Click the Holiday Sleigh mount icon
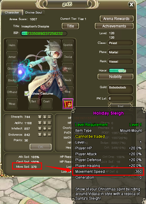This screenshot has height=204, width=146. point(68,104)
